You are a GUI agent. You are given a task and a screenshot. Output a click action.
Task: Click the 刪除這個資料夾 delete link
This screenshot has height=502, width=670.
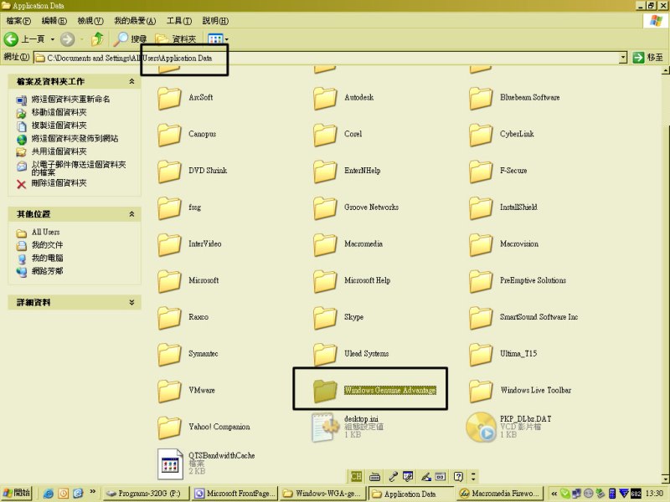(x=59, y=183)
